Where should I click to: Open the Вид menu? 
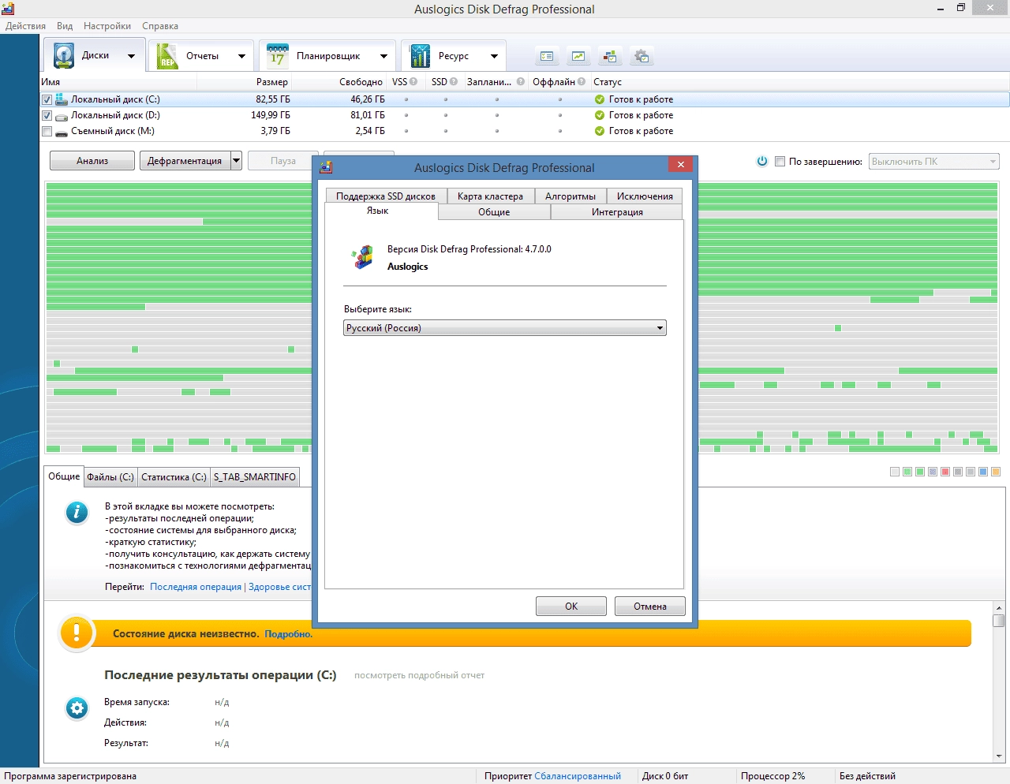[65, 26]
